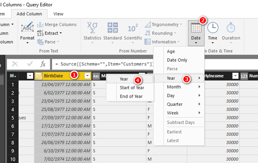Expand the Rounding dropdown
Screen dimensions: 258x163
pos(160,33)
